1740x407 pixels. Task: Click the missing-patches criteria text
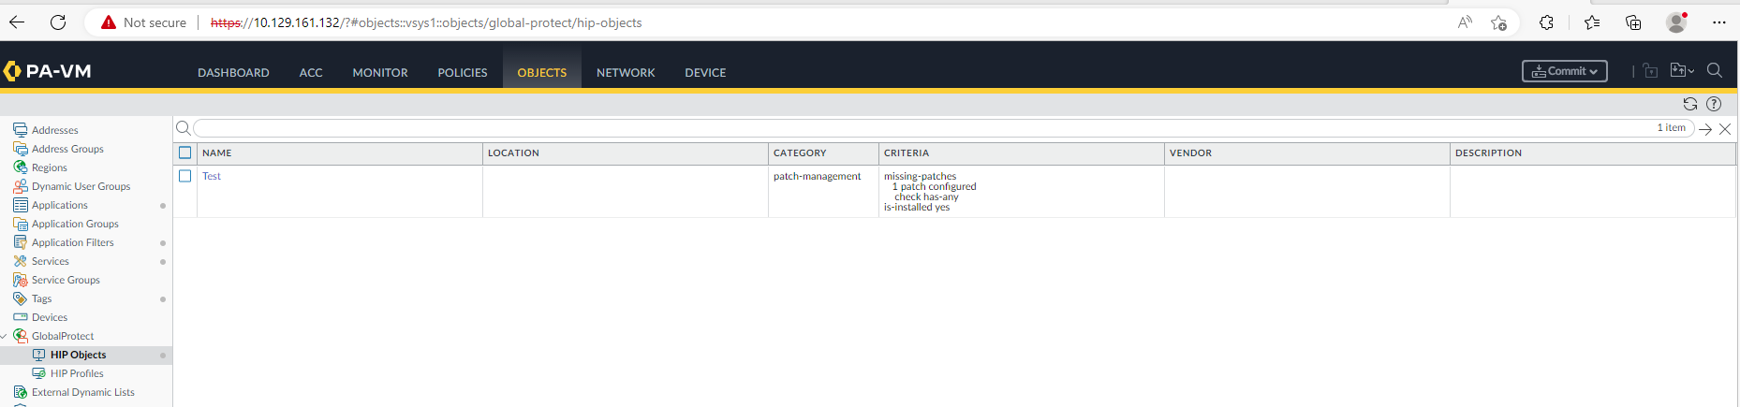(920, 176)
